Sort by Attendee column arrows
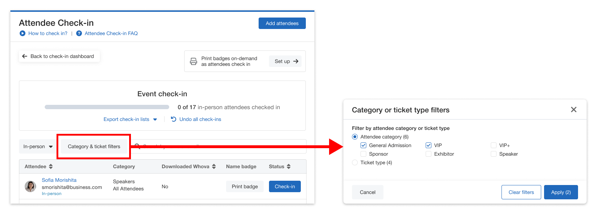The image size is (597, 214). [x=51, y=166]
